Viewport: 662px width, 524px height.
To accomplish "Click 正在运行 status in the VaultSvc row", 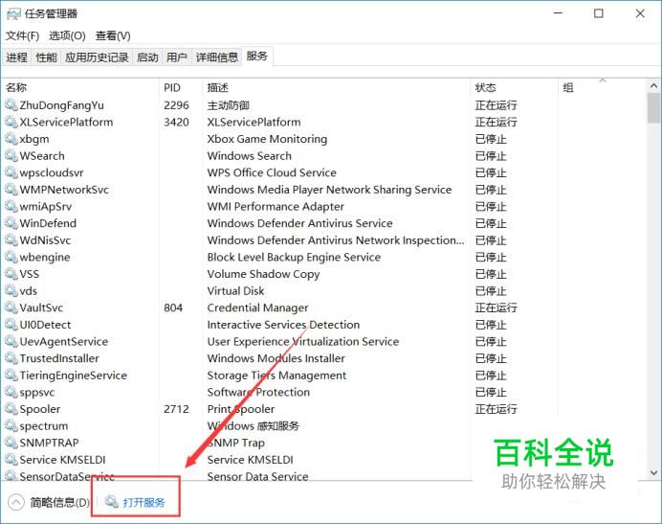I will point(496,308).
